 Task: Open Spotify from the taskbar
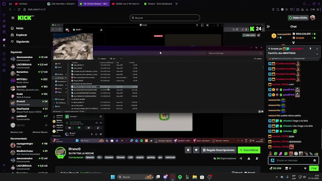pyautogui.click(x=180, y=177)
